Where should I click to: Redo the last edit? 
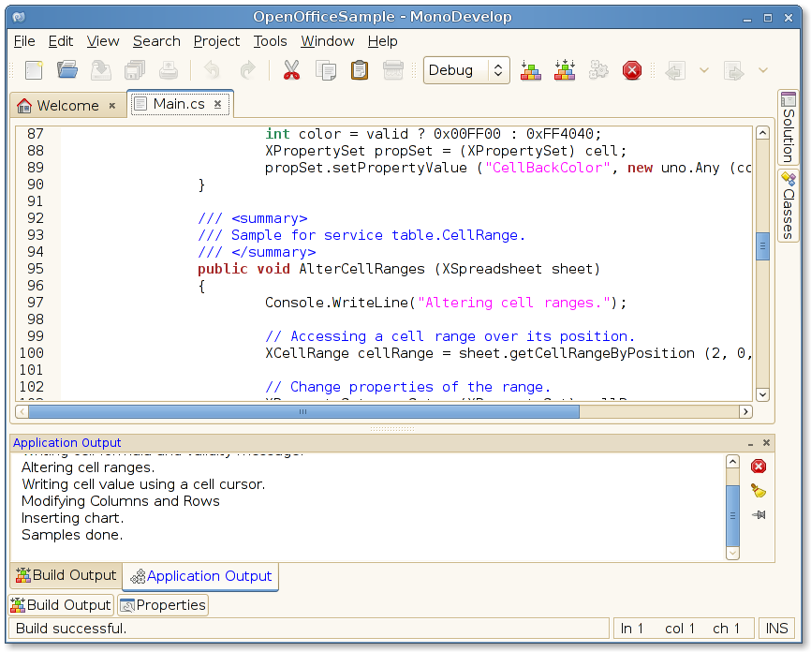248,70
